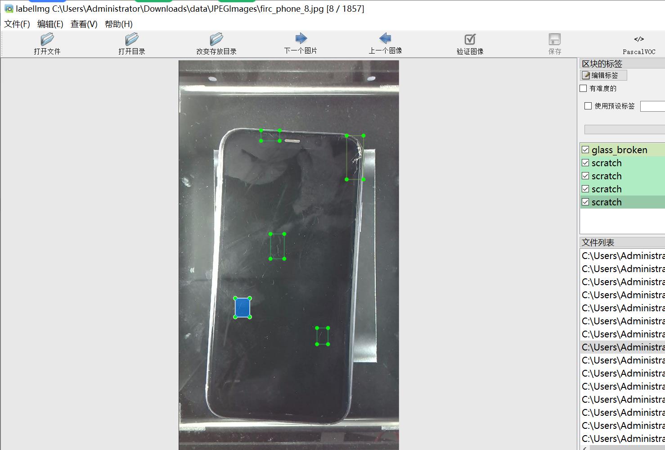The height and width of the screenshot is (450, 665).
Task: Click the 改变存放目录 change save directory icon
Action: (216, 39)
